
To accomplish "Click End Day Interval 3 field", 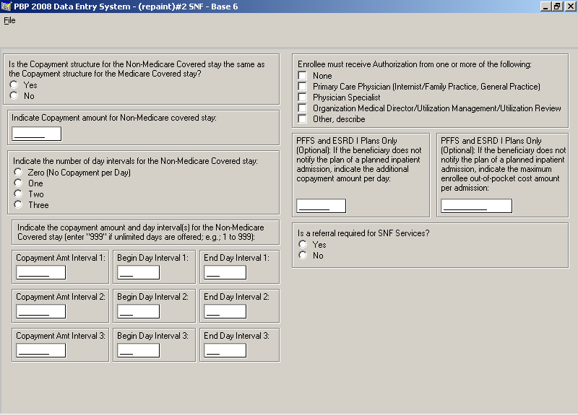I will coord(225,350).
